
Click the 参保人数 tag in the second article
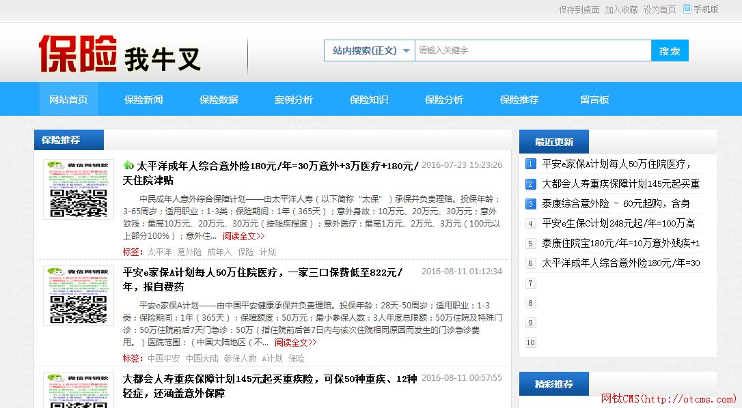pyautogui.click(x=241, y=358)
